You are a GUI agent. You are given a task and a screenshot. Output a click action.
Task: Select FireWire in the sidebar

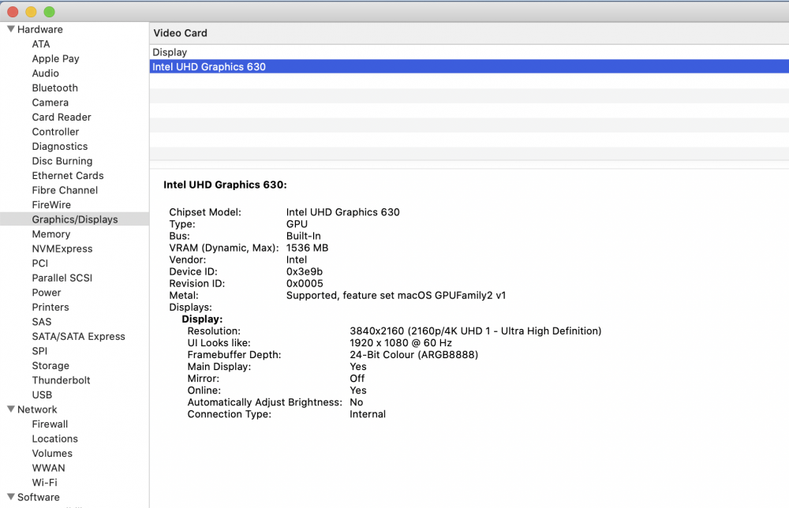click(51, 205)
